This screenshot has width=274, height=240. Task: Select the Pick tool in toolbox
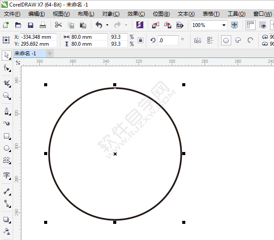(7, 55)
